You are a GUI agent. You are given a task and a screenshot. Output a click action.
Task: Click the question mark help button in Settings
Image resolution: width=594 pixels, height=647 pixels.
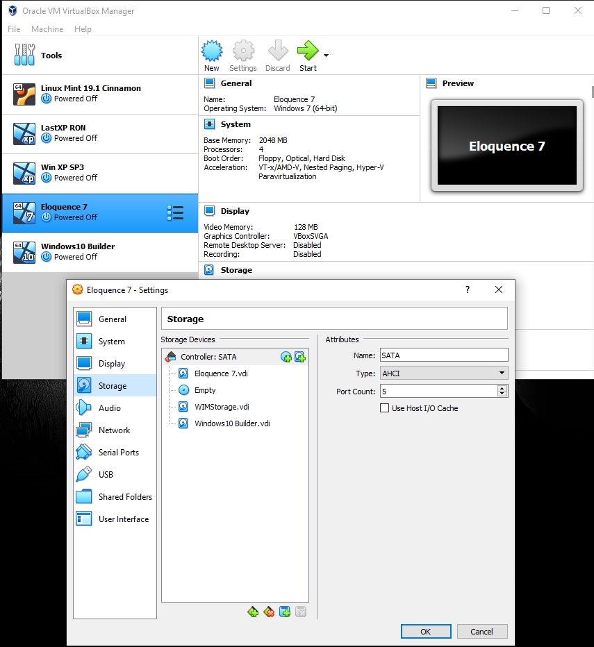468,289
